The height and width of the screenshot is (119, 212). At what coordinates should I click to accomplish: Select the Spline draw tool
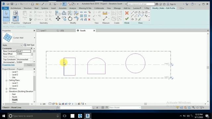click(x=146, y=16)
